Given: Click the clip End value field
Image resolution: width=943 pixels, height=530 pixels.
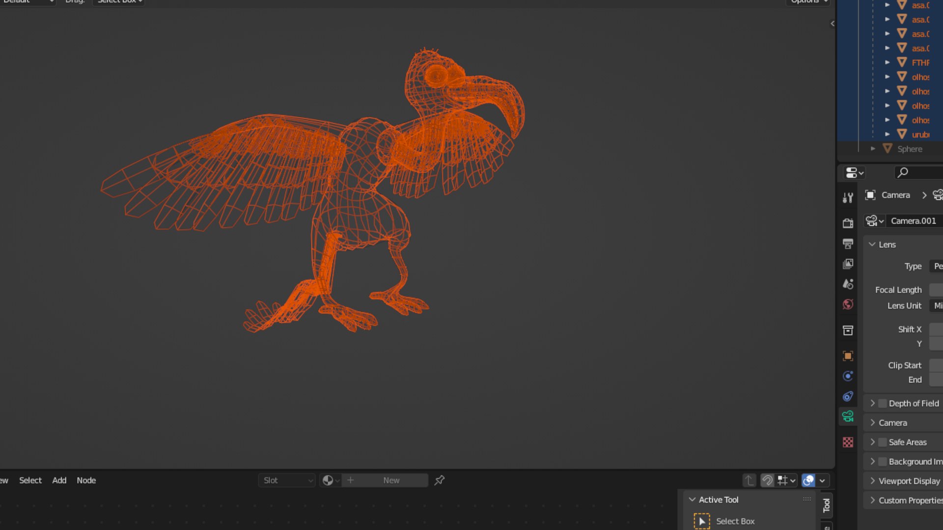Looking at the screenshot, I should pyautogui.click(x=936, y=380).
